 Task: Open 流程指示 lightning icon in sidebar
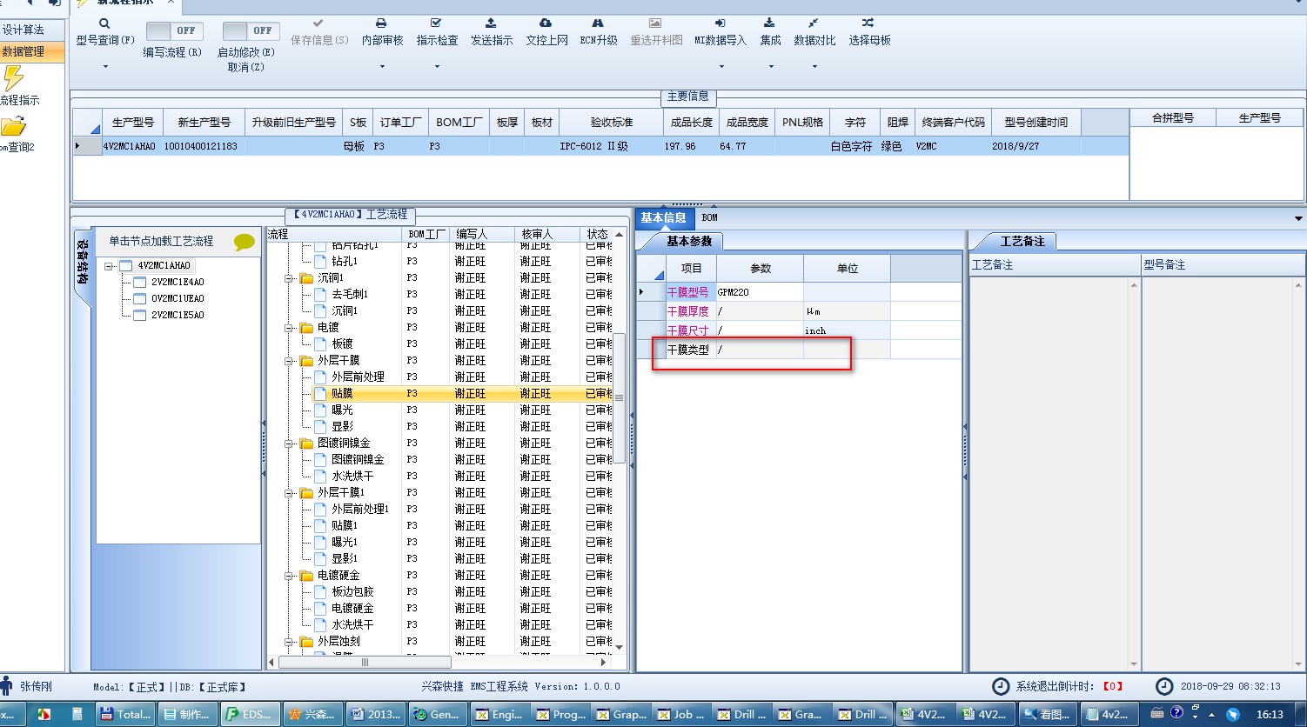13,78
